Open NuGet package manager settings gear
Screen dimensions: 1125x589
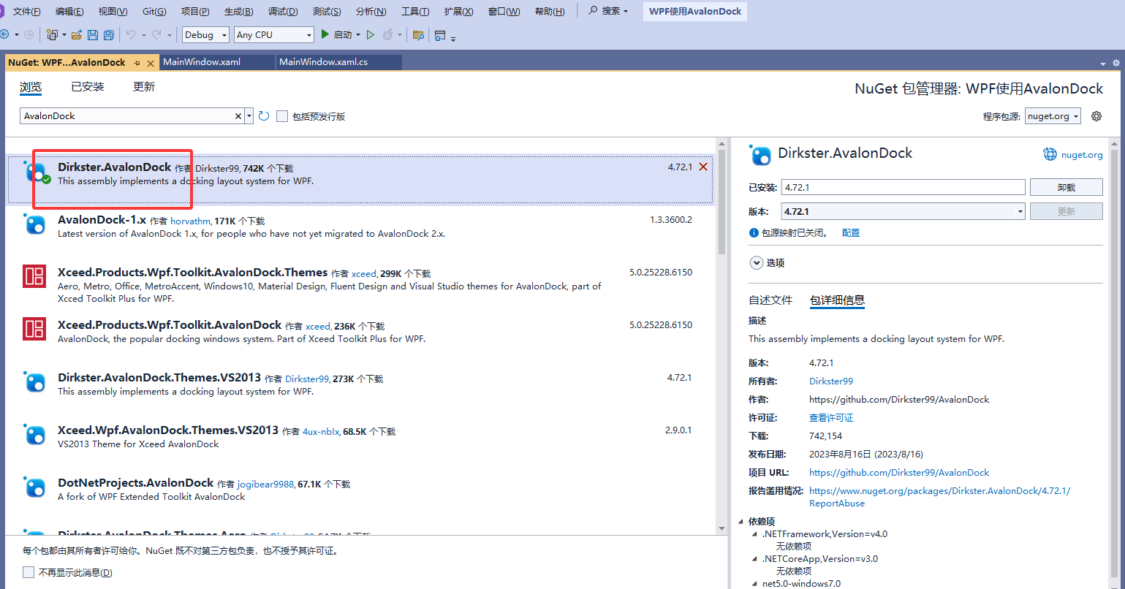[1096, 115]
